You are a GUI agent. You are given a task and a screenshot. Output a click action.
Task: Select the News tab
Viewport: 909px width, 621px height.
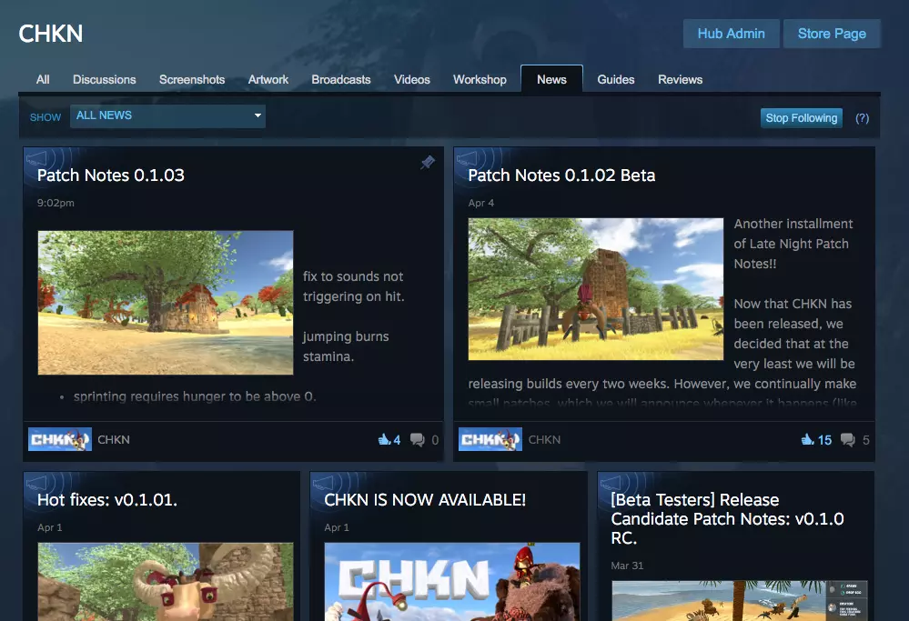point(551,79)
